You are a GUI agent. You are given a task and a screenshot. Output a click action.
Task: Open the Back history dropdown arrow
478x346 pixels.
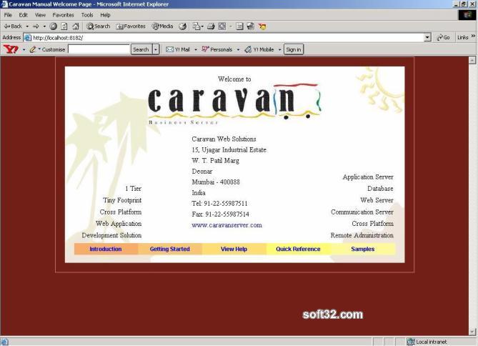(27, 26)
